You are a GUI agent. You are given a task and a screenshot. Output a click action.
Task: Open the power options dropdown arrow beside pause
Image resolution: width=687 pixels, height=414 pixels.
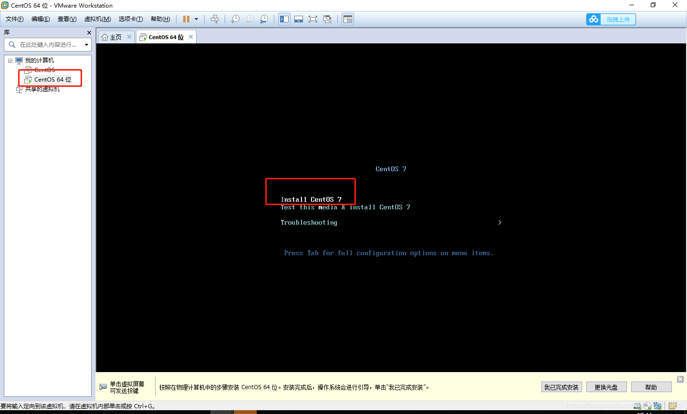(x=196, y=19)
